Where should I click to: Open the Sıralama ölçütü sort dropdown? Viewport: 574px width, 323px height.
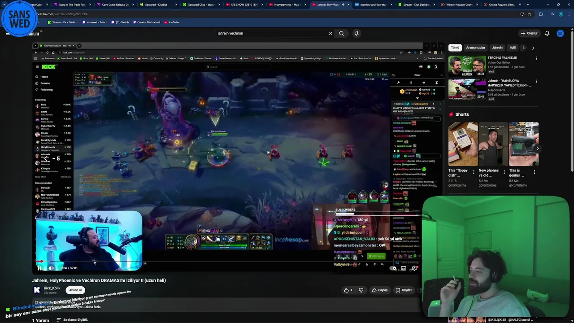click(x=72, y=320)
